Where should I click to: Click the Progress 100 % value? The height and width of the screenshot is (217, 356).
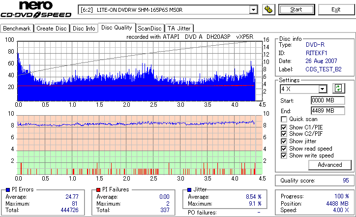342,196
